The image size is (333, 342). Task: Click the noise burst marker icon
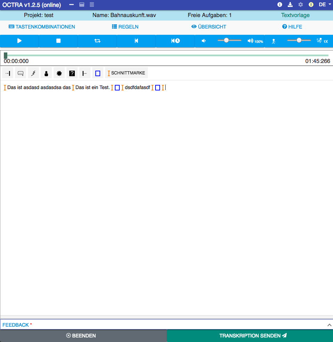coord(59,73)
